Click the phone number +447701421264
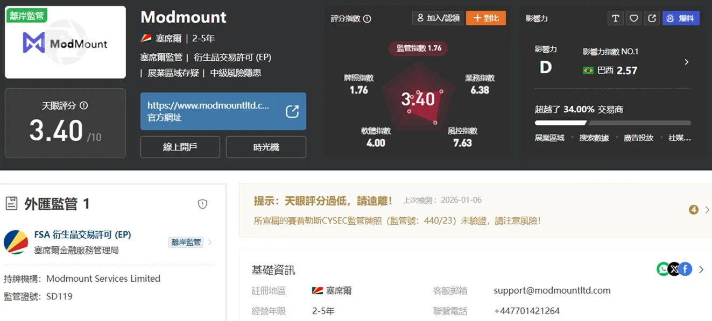 click(527, 311)
